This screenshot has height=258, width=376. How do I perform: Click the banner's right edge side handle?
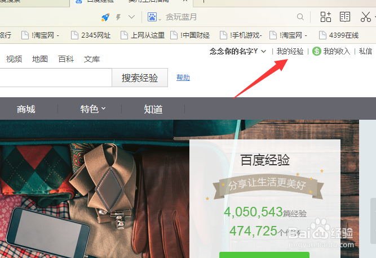coord(373,220)
